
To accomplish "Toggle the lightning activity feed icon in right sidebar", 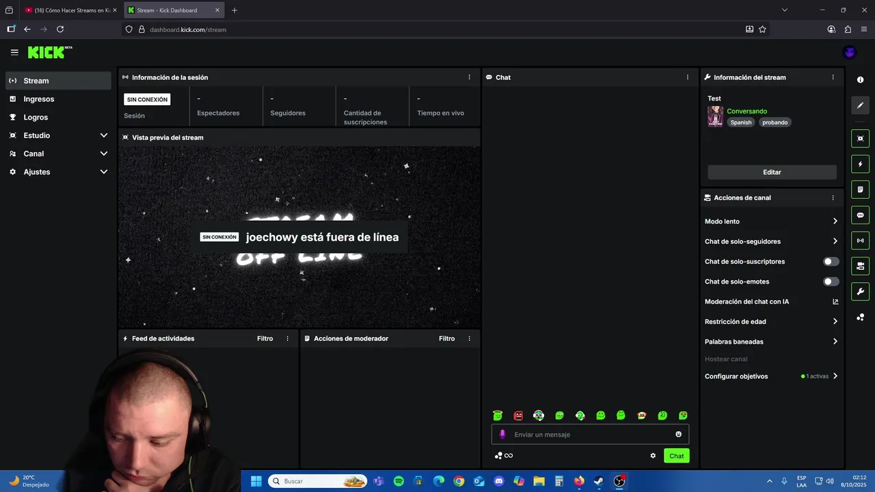I will coord(860,164).
